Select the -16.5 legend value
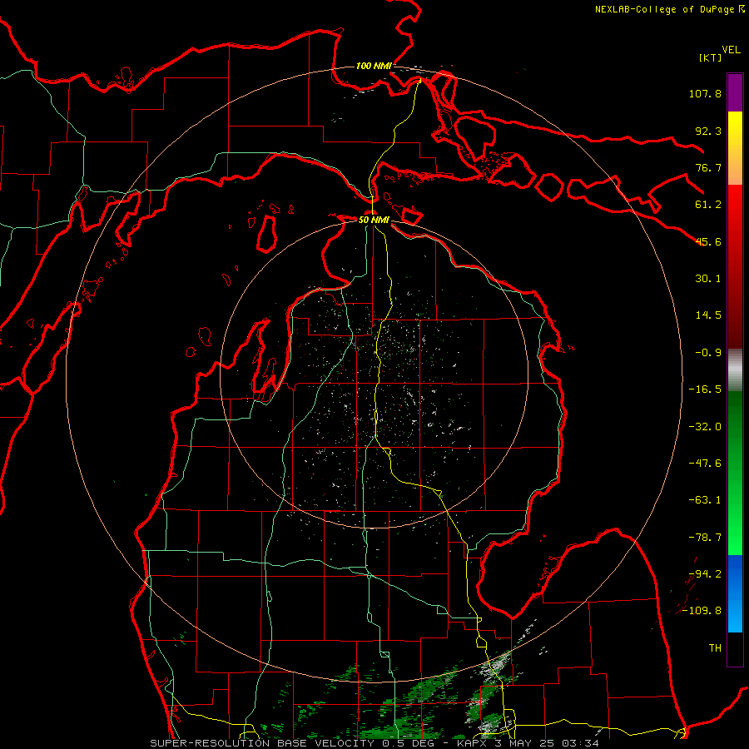749x749 pixels. [x=705, y=389]
